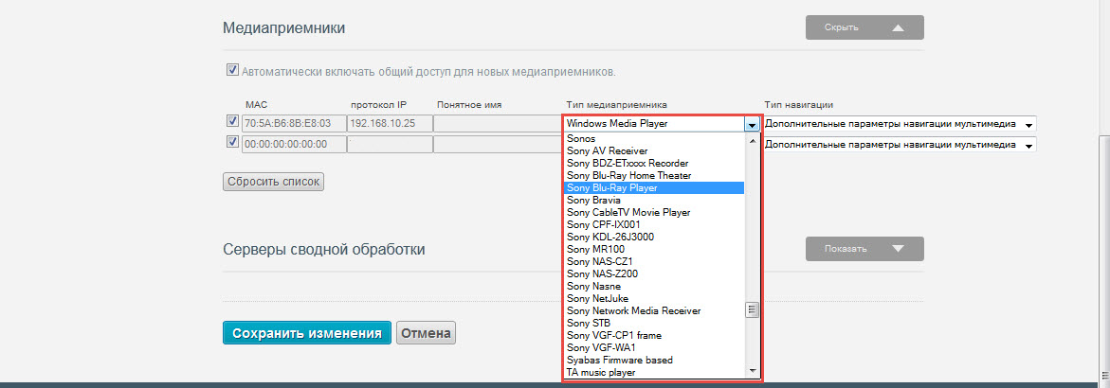Select Sony Nasne option
The image size is (1110, 388).
(x=654, y=286)
